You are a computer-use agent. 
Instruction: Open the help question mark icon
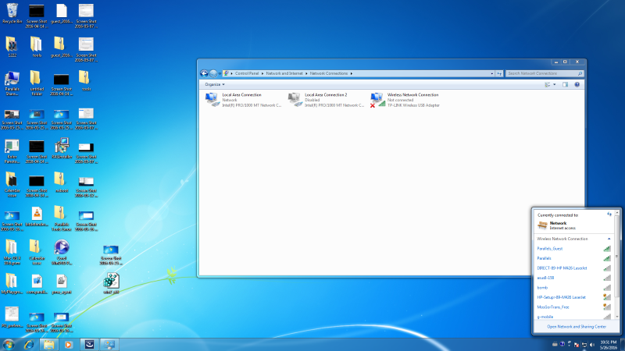tap(577, 84)
